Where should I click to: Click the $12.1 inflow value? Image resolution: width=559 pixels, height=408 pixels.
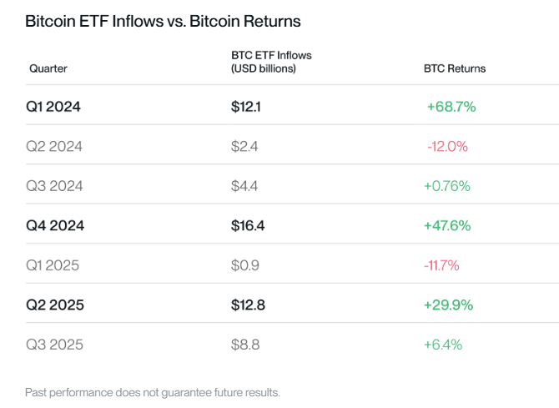[x=247, y=107]
